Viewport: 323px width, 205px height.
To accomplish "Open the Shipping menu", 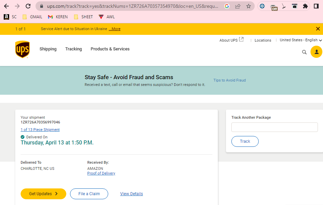I will pos(48,49).
